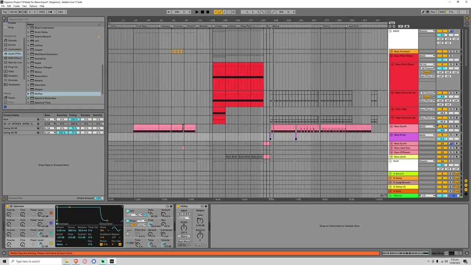Click the Set locator button
The height and width of the screenshot is (265, 471).
coord(392,23)
